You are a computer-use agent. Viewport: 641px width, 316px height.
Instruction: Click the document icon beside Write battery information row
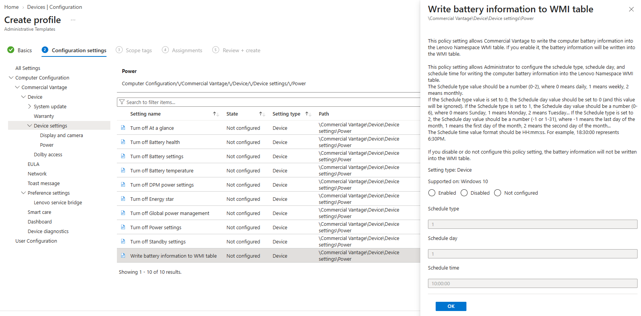tap(123, 255)
